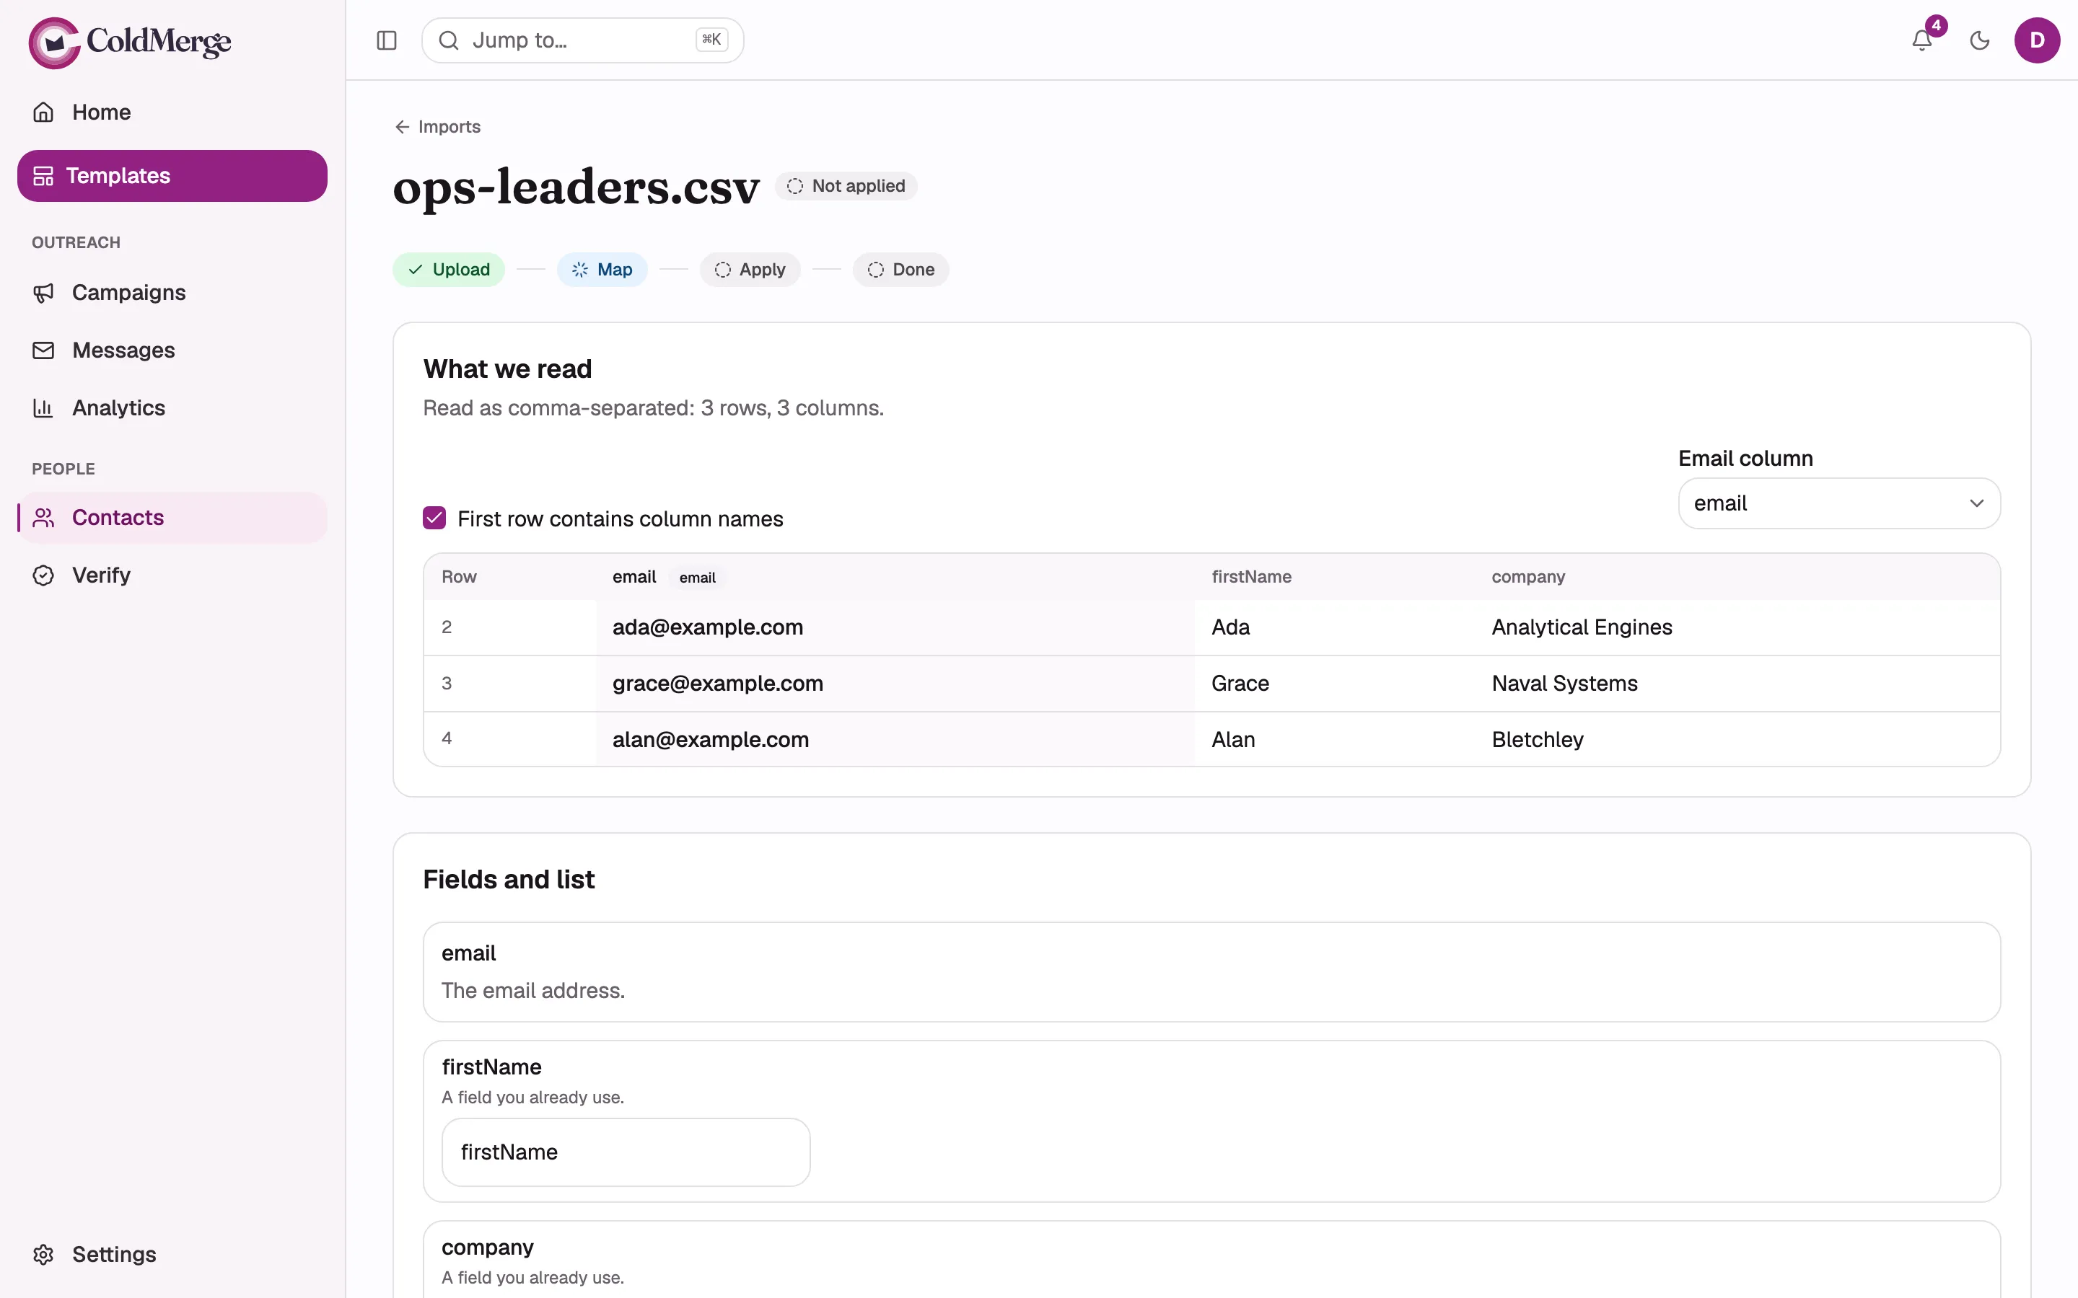This screenshot has width=2078, height=1298.
Task: Open the user avatar D menu
Action: [x=2037, y=40]
